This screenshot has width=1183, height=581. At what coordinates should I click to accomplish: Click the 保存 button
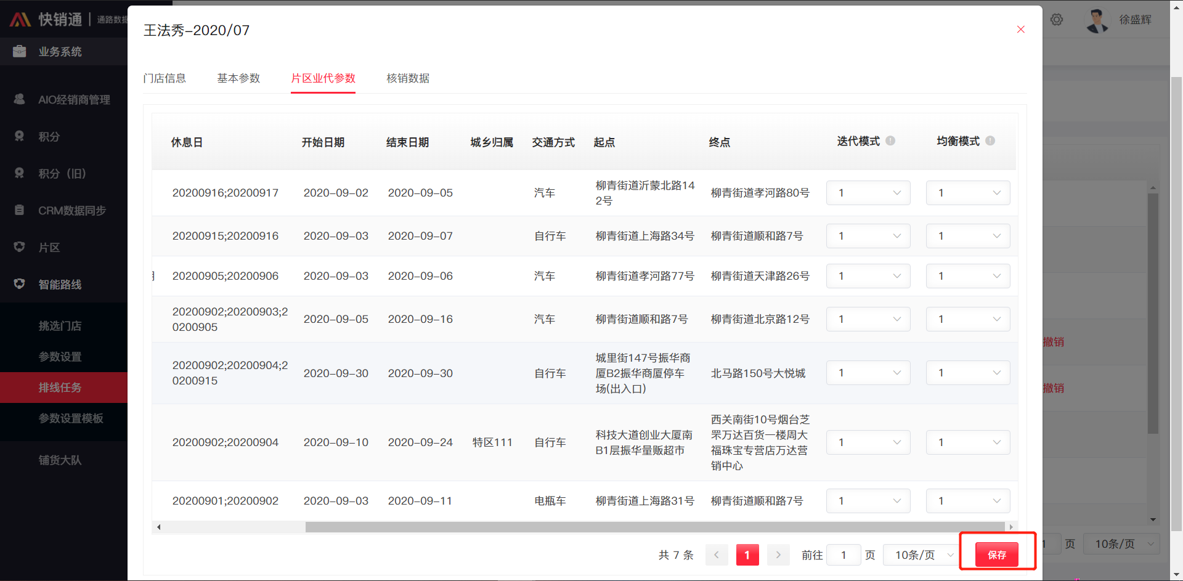[x=997, y=555]
